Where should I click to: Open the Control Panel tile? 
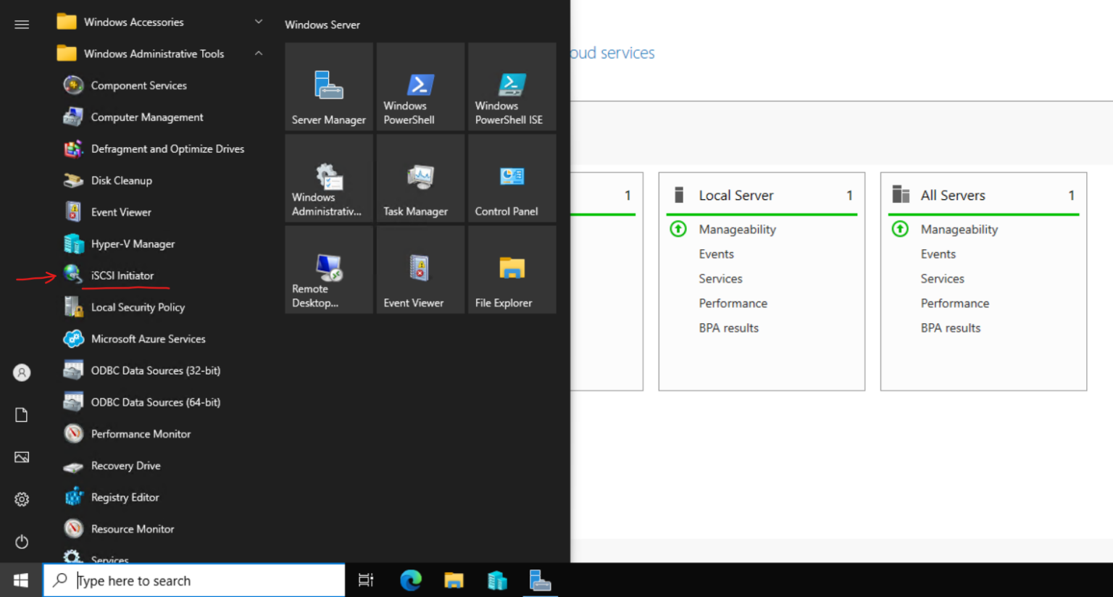point(512,178)
